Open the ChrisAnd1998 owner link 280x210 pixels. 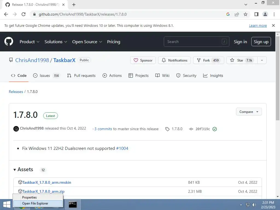pos(32,60)
